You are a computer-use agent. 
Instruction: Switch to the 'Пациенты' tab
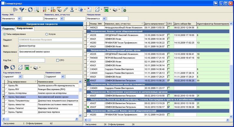(8, 28)
